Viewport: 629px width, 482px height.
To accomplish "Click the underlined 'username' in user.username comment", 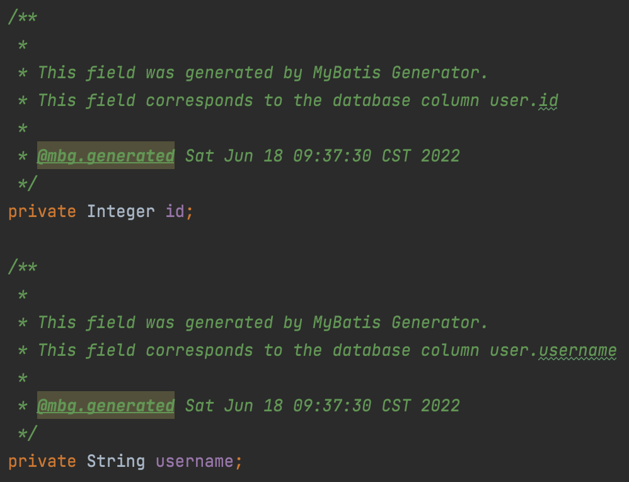I will tap(577, 350).
